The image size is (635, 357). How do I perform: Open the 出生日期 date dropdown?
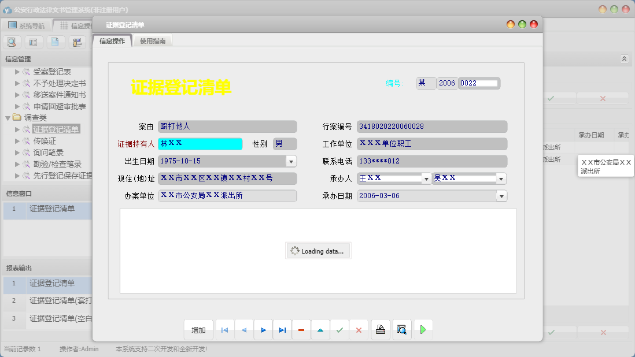tap(291, 161)
